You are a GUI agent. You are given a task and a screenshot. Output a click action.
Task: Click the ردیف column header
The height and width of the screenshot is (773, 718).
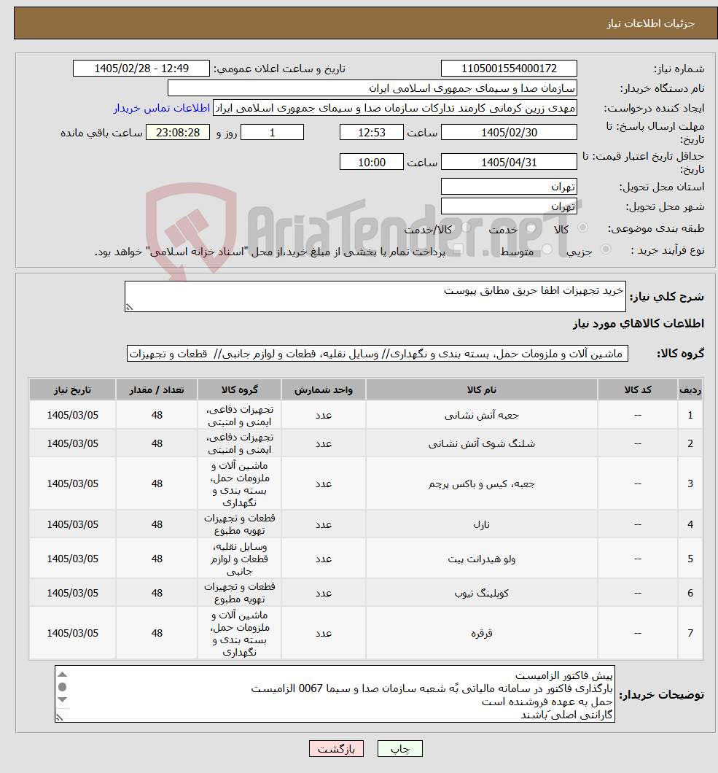(690, 390)
